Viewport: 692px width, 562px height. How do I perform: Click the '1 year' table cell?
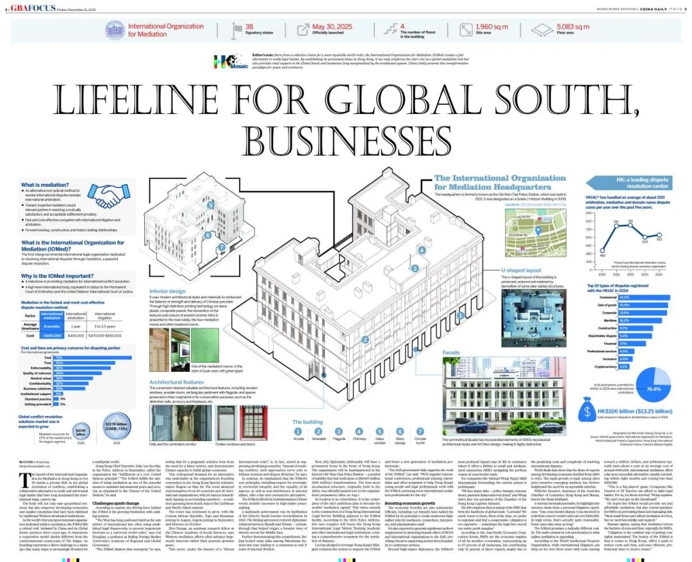click(x=76, y=326)
